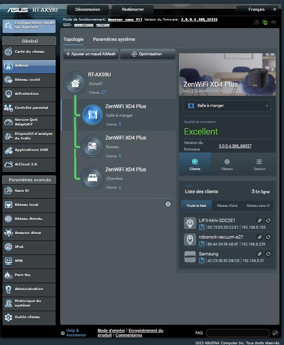Click the link icon for LIFX-Mini-3DC2E1
Screen dimensions: 284x345
tap(259, 220)
